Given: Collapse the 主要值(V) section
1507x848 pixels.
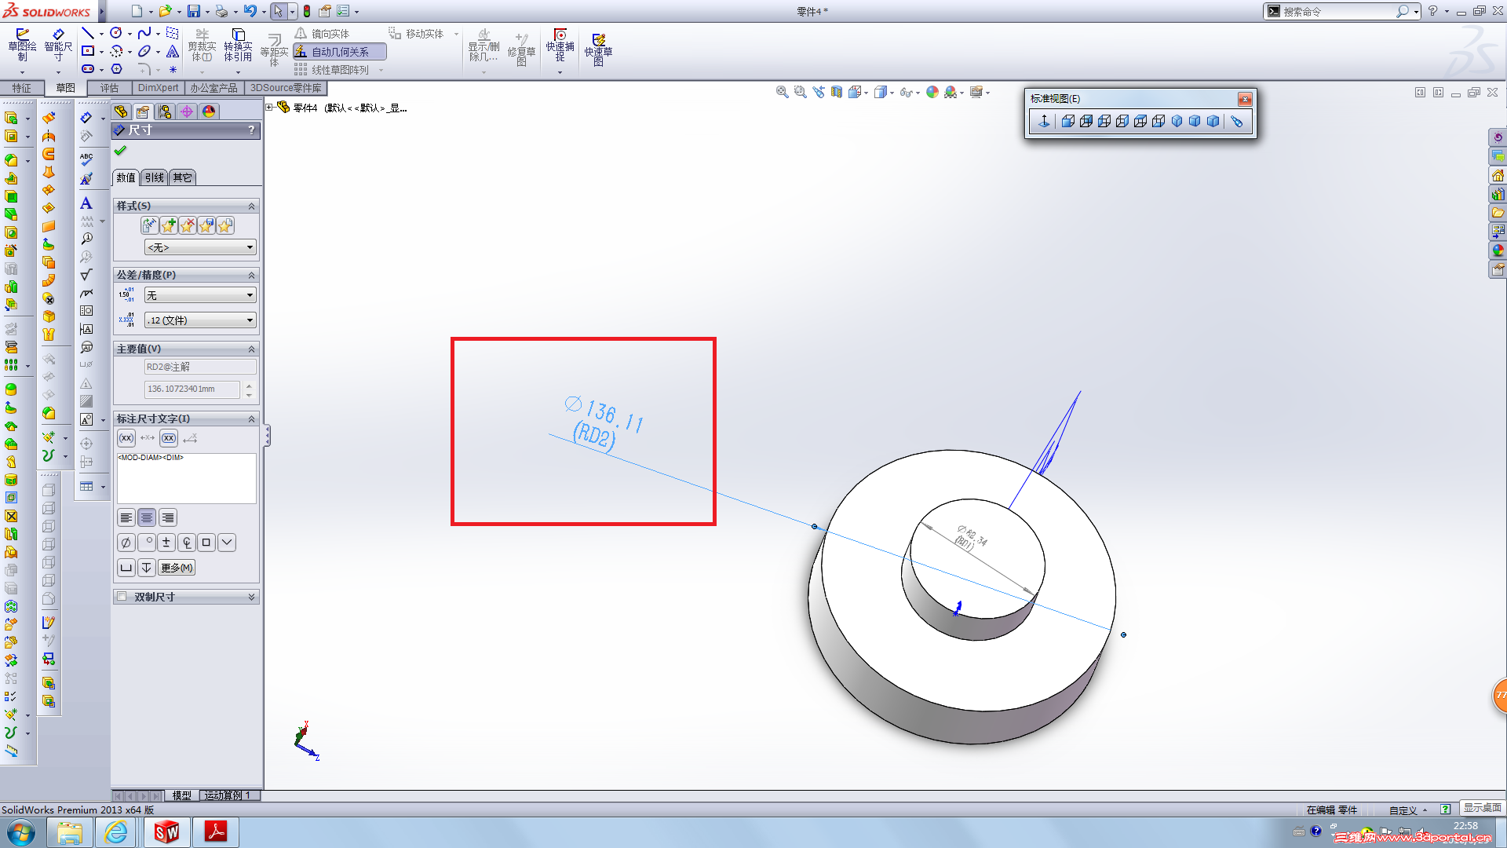Looking at the screenshot, I should tap(251, 349).
